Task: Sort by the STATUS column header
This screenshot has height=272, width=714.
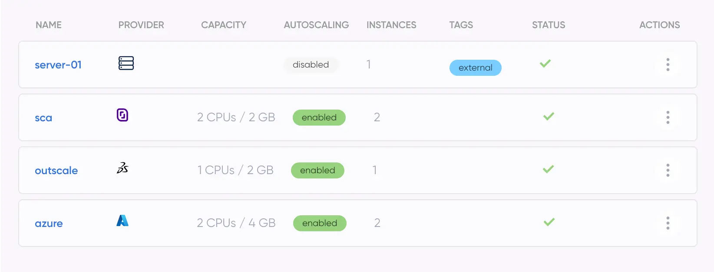Action: coord(549,25)
